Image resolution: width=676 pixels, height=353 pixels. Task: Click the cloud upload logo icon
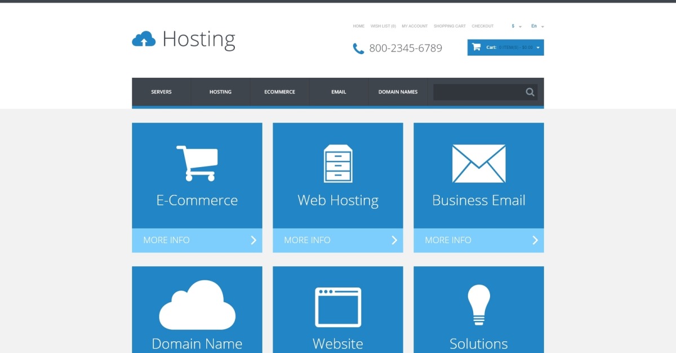144,39
